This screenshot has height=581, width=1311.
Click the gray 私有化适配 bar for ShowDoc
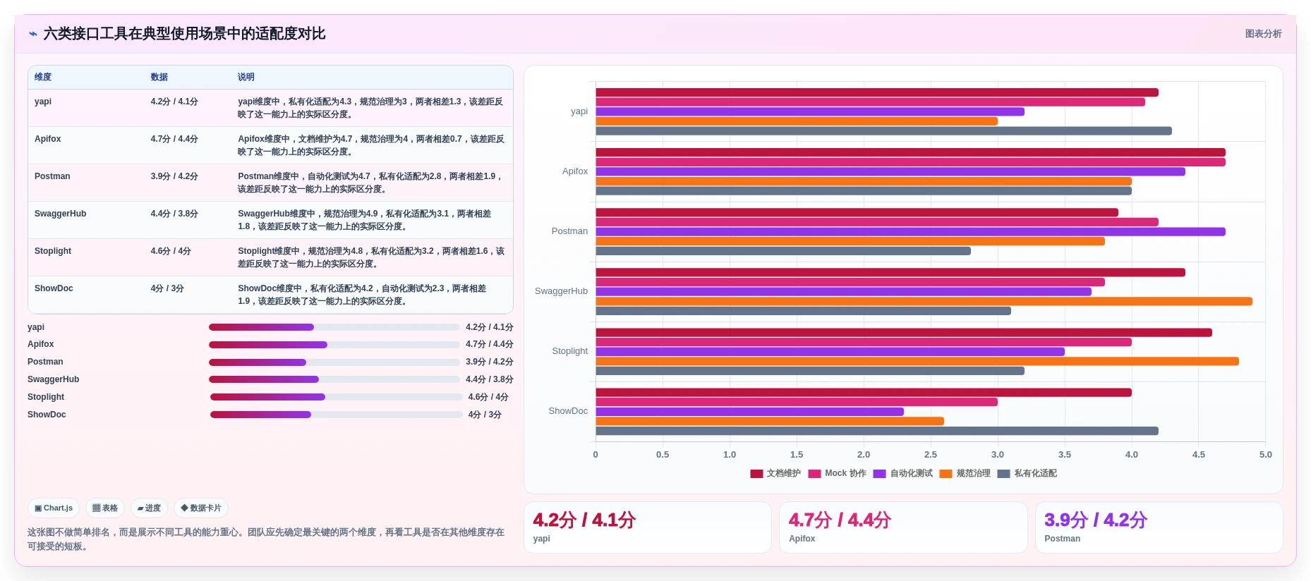877,431
